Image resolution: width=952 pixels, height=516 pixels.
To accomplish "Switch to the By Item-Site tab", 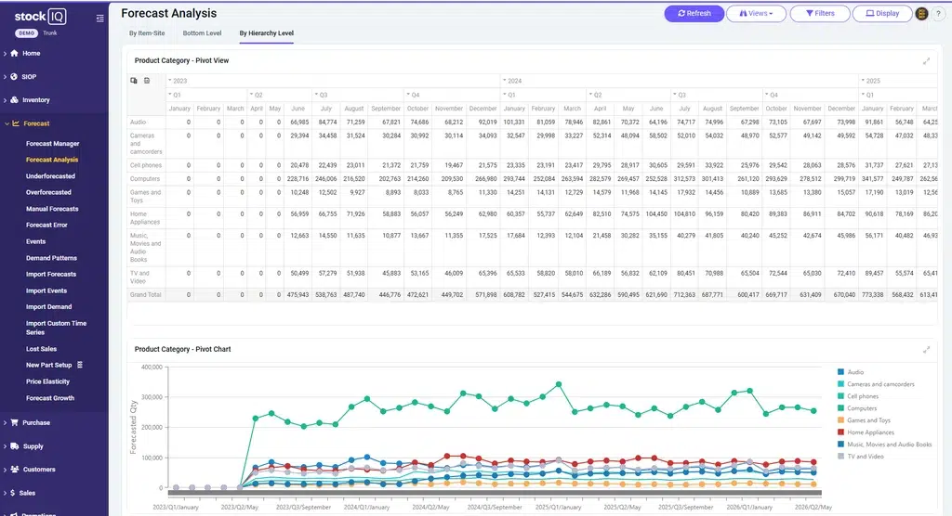I will tap(146, 33).
